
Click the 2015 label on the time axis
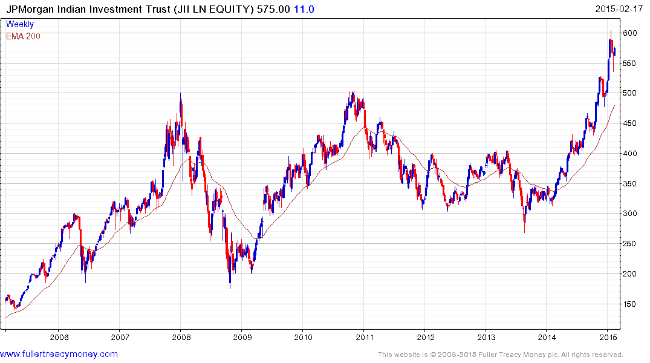[x=608, y=337]
